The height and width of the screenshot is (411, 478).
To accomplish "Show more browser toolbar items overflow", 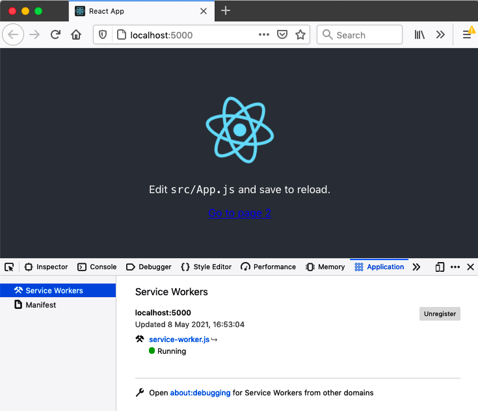I will tap(440, 35).
